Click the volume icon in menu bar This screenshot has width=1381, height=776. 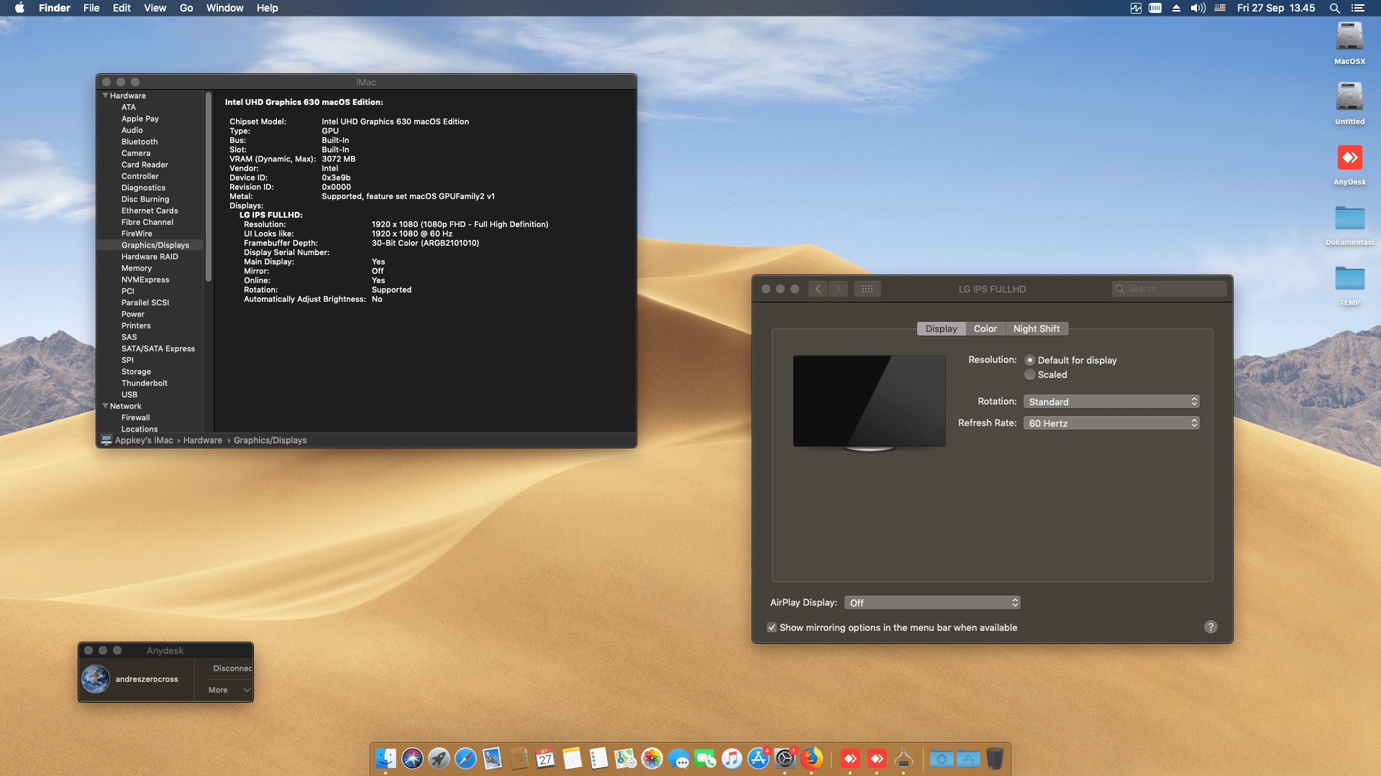(1198, 8)
